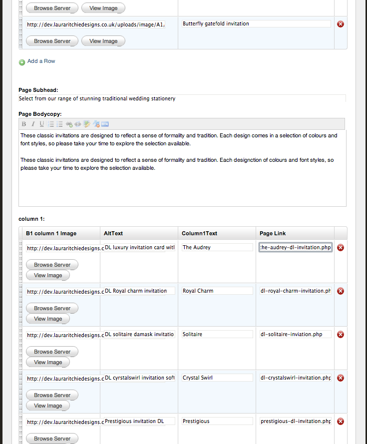Viewport: 367px width, 444px height.
Task: Click Browse Server in Solitaire row
Action: [x=52, y=352]
